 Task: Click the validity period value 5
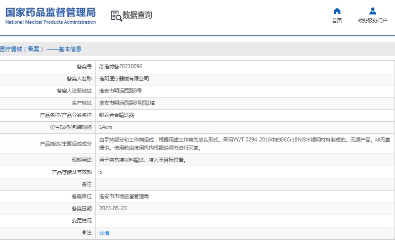[x=101, y=172]
